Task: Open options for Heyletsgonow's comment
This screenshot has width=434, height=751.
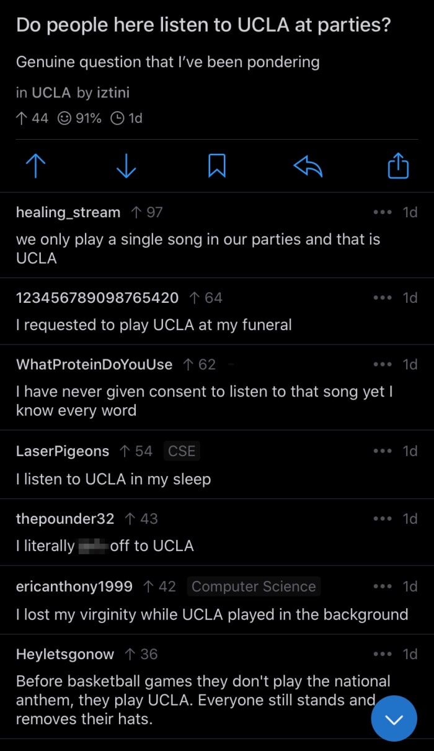Action: 383,654
